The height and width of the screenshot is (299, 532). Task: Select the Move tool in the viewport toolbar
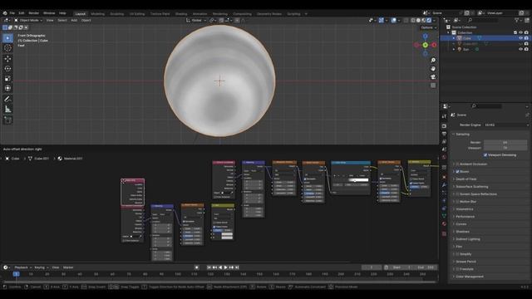(7, 58)
